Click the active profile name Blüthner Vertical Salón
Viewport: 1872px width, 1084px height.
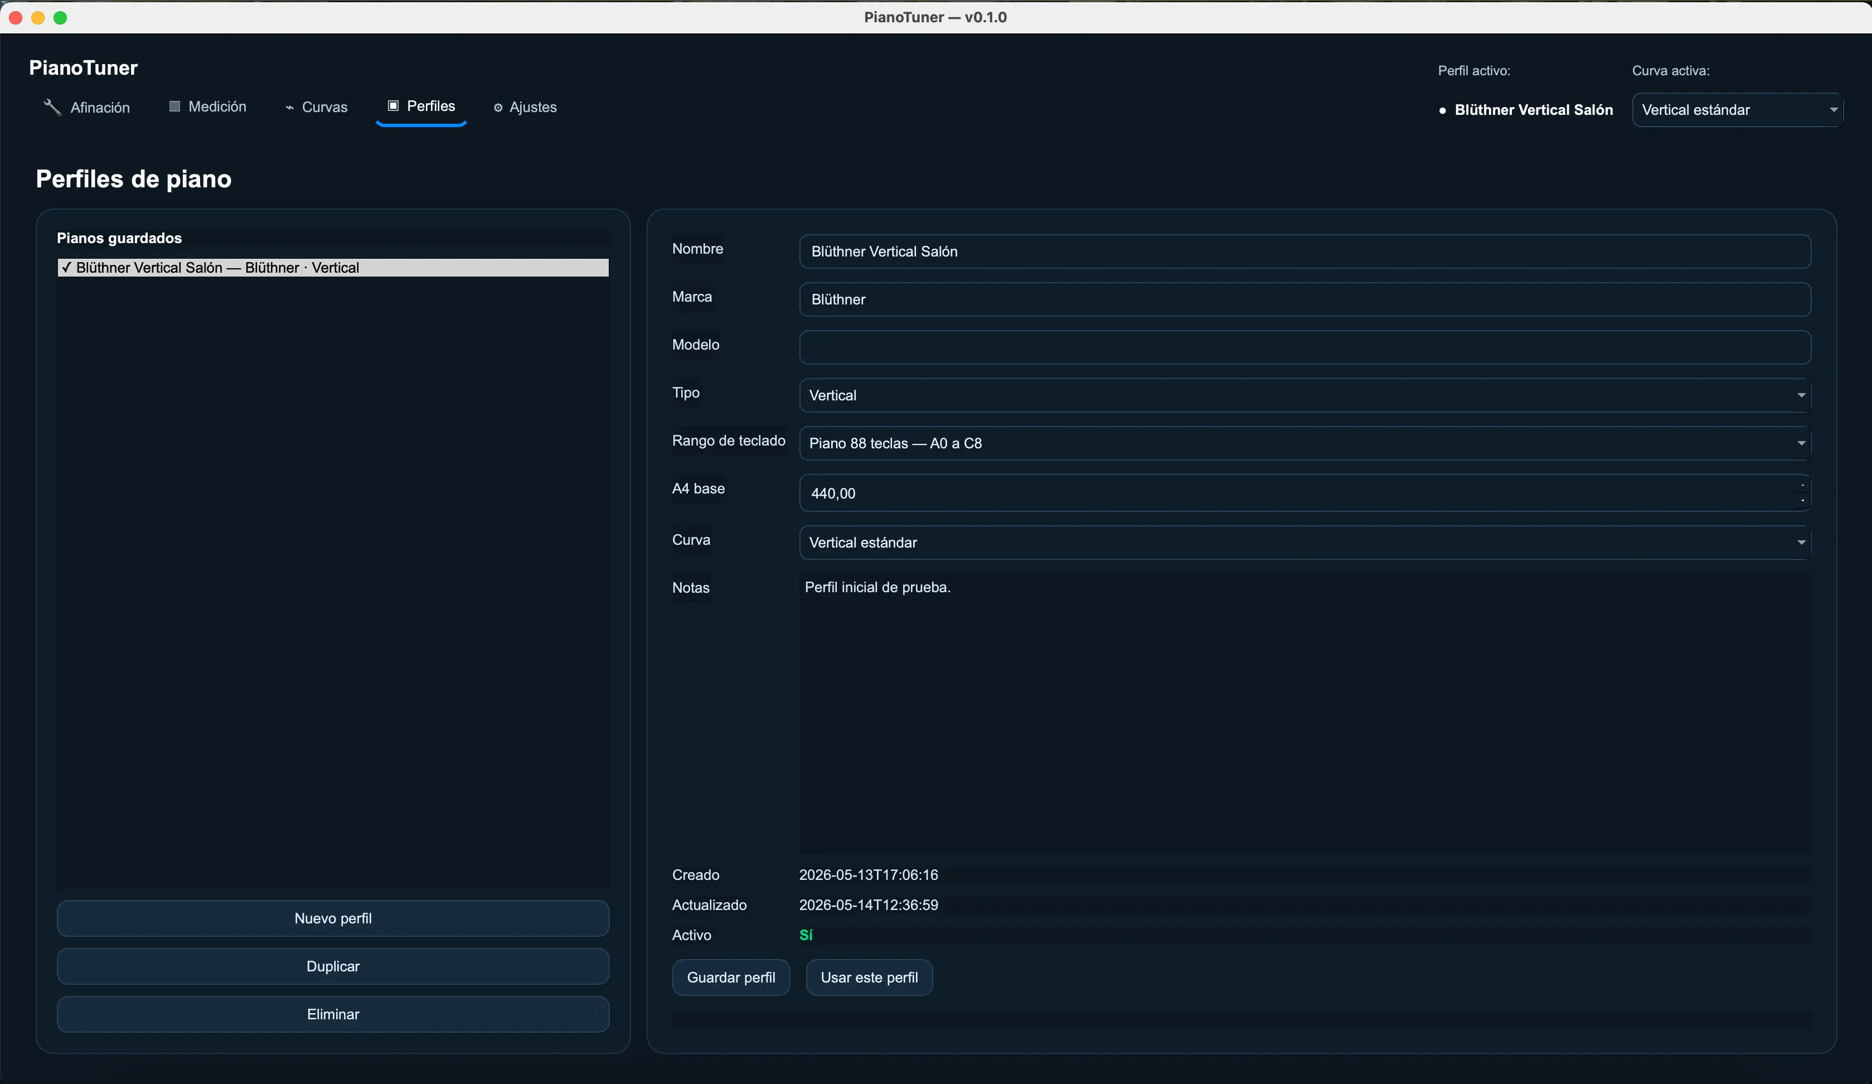tap(1534, 110)
